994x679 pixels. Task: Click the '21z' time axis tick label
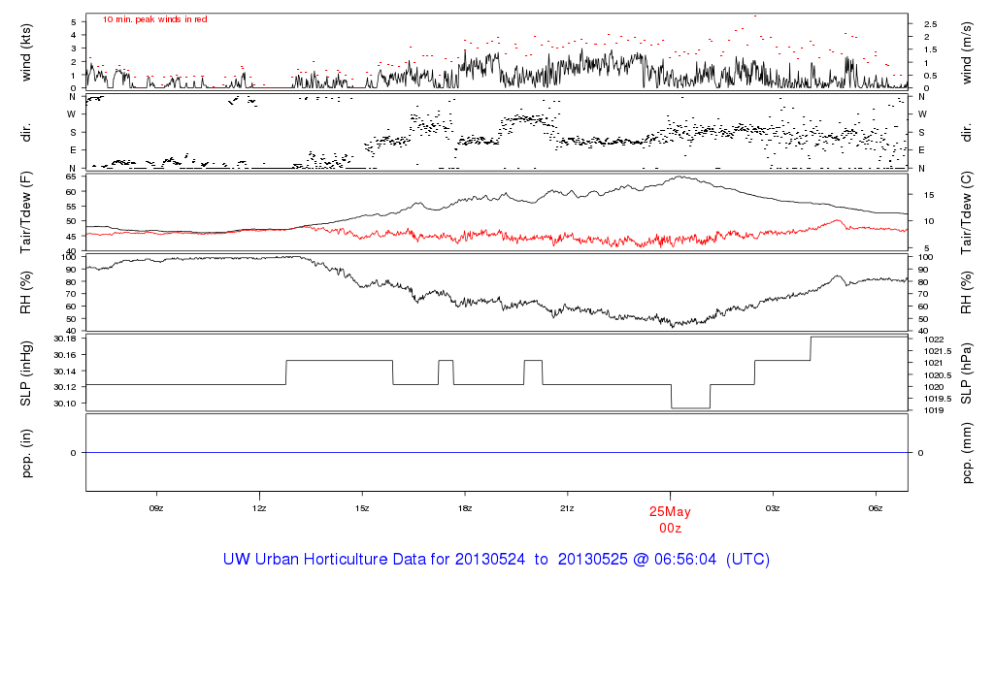[567, 508]
